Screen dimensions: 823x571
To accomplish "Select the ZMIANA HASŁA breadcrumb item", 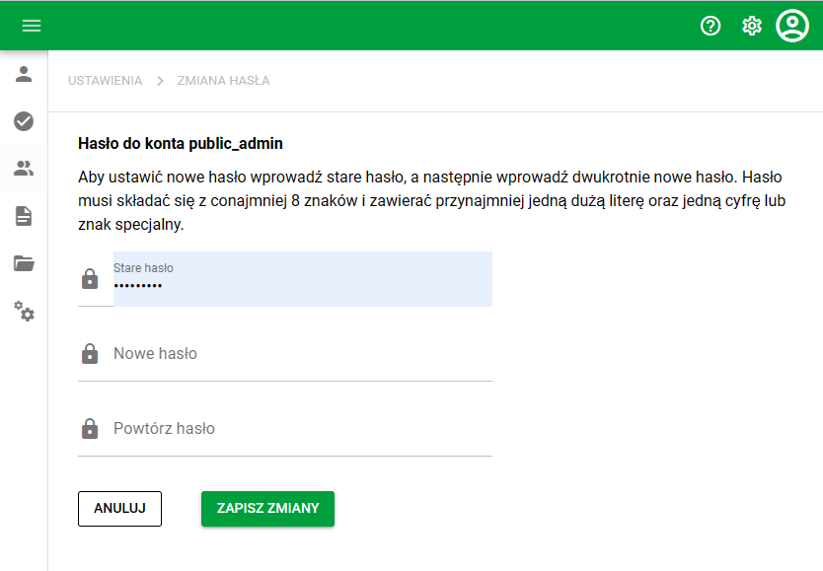I will point(224,81).
